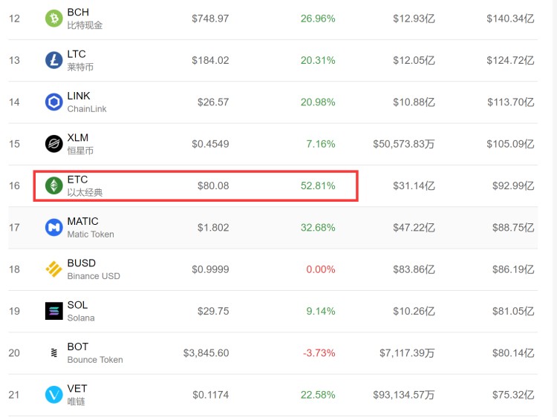The height and width of the screenshot is (417, 557).
Task: Click the 22.58% change for VET
Action: pyautogui.click(x=318, y=395)
